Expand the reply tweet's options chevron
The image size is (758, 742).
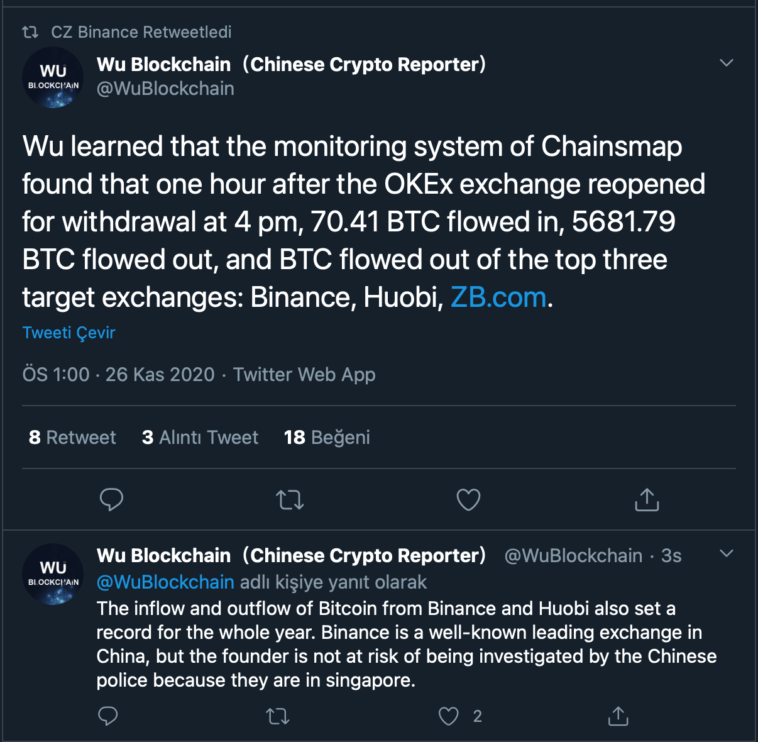(x=727, y=553)
